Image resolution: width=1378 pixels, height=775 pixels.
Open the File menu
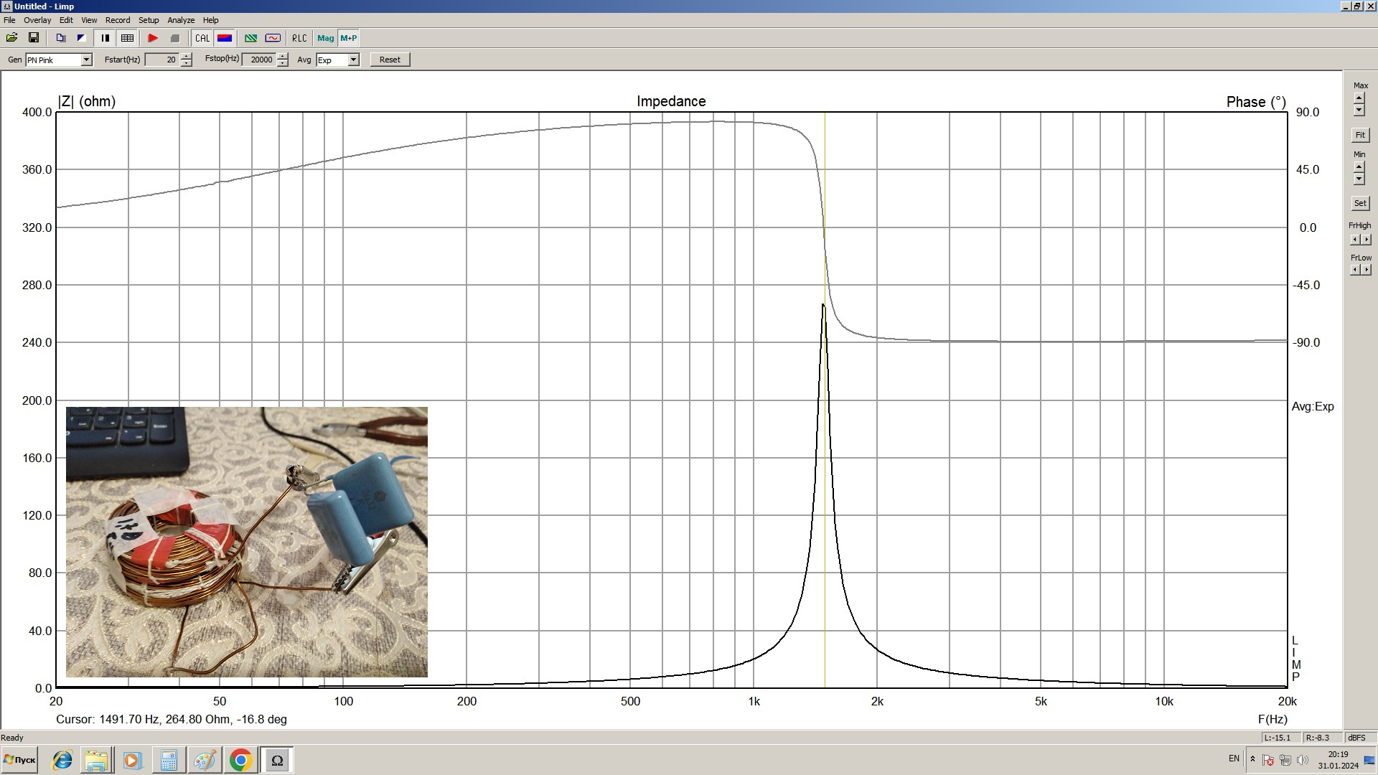point(9,20)
